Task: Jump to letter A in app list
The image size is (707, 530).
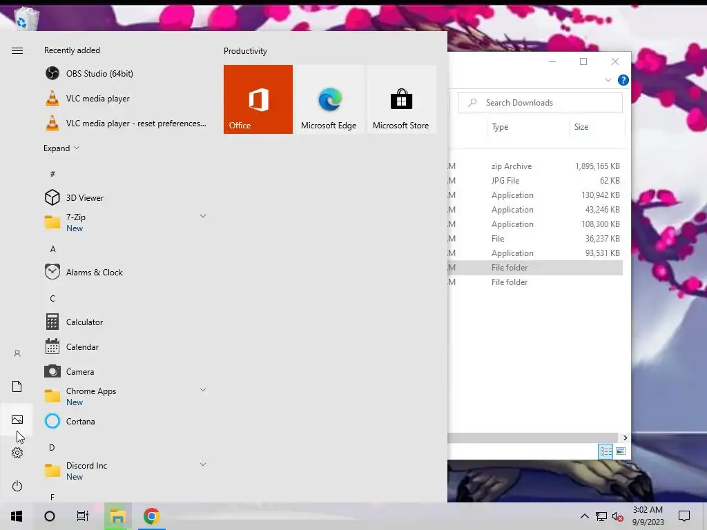Action: (52, 248)
